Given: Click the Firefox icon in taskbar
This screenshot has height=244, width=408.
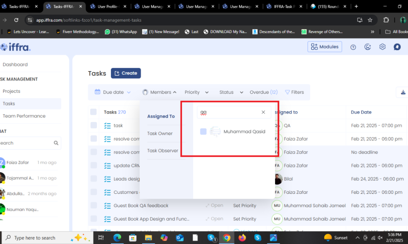Looking at the screenshot, I should [x=242, y=238].
